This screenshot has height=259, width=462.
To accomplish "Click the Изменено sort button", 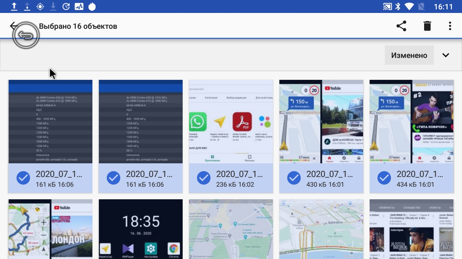I will click(x=409, y=55).
